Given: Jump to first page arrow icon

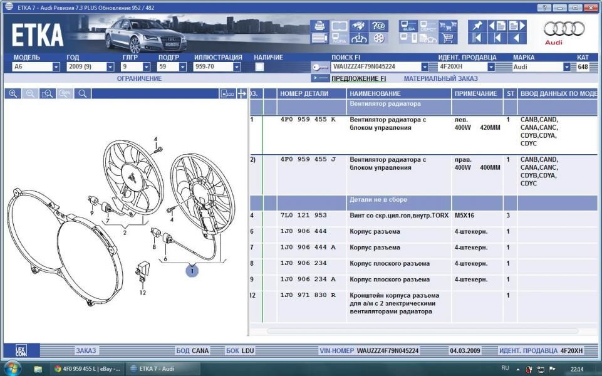Looking at the screenshot, I should tap(477, 38).
